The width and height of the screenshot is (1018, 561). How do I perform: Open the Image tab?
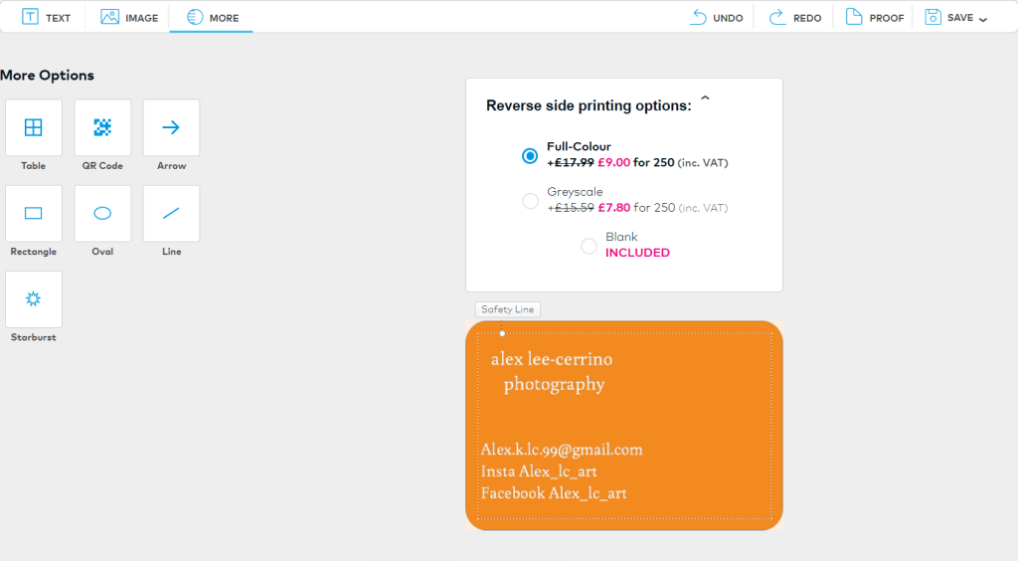pyautogui.click(x=129, y=17)
